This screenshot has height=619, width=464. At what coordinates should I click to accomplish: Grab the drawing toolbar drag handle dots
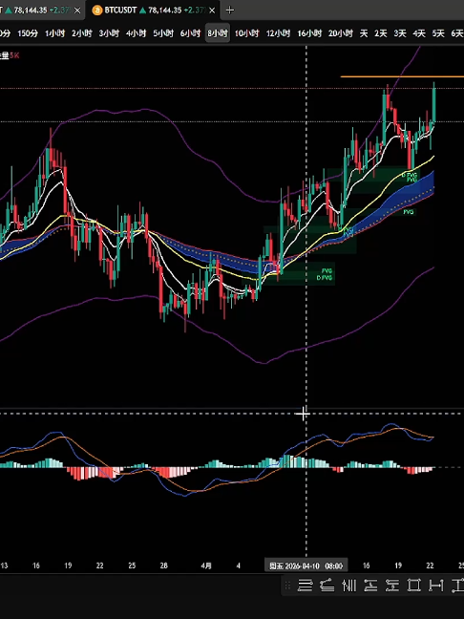287,585
